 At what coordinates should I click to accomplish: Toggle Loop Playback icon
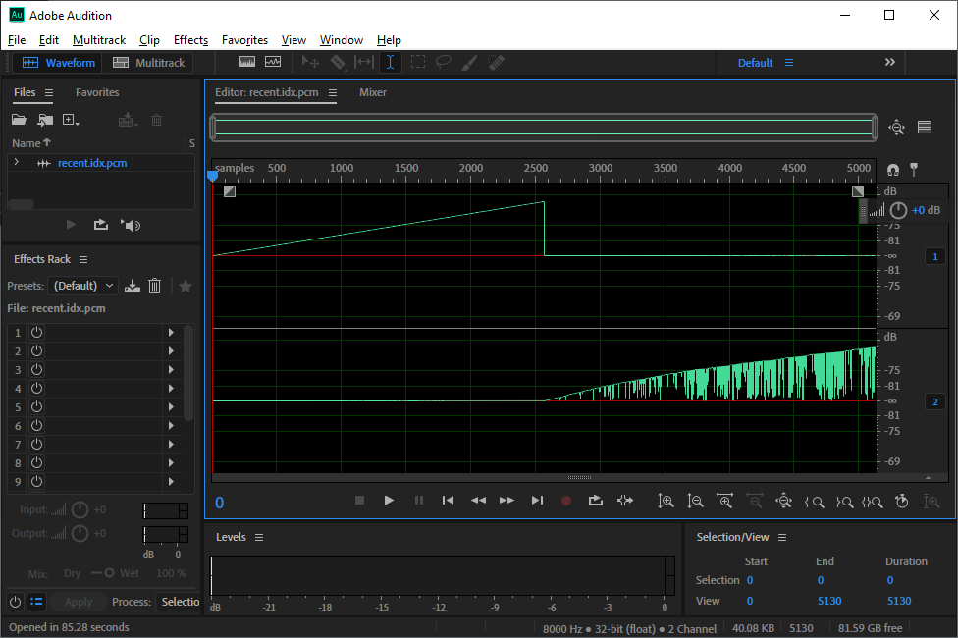click(595, 501)
